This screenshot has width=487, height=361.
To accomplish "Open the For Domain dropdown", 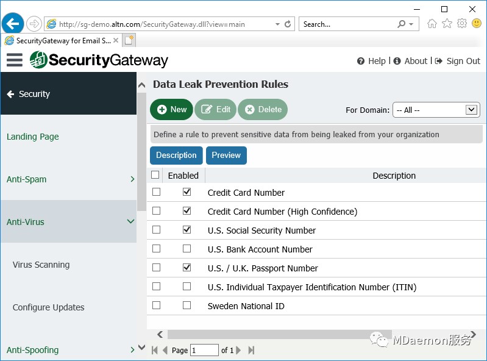I will (x=436, y=110).
